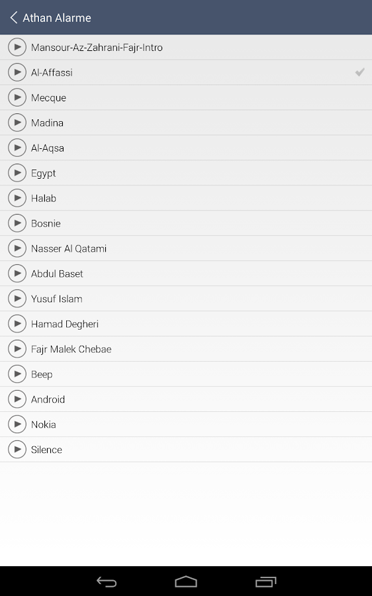Preview the Mecque athan sound
The height and width of the screenshot is (596, 372).
pyautogui.click(x=17, y=97)
